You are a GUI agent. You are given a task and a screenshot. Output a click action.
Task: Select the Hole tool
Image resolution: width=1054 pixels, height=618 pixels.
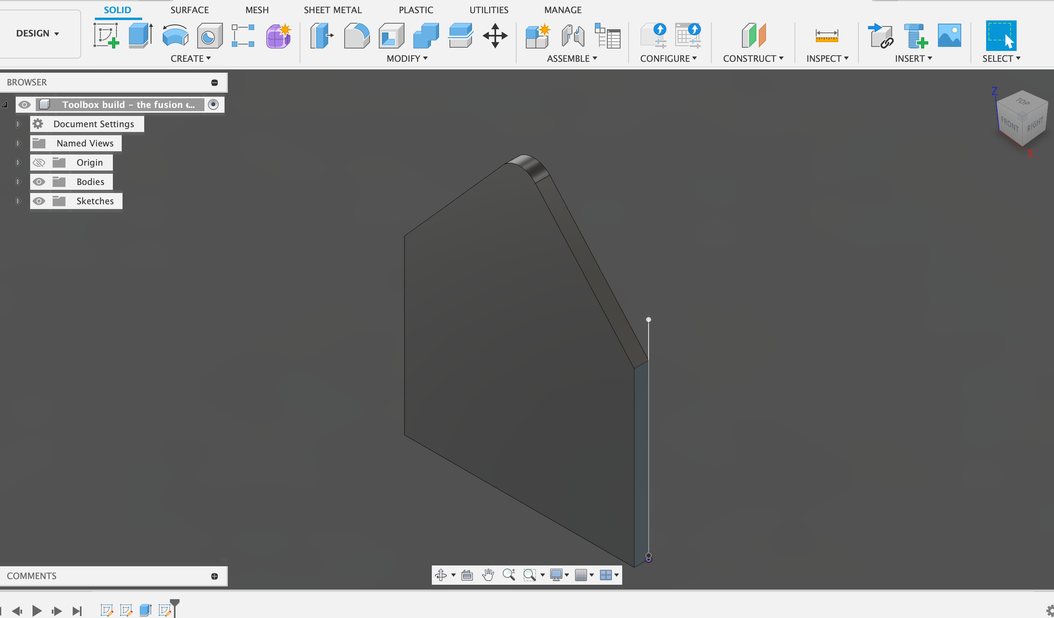[210, 36]
